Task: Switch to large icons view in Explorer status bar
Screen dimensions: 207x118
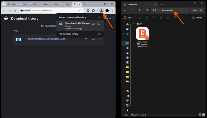Action: tap(203, 115)
